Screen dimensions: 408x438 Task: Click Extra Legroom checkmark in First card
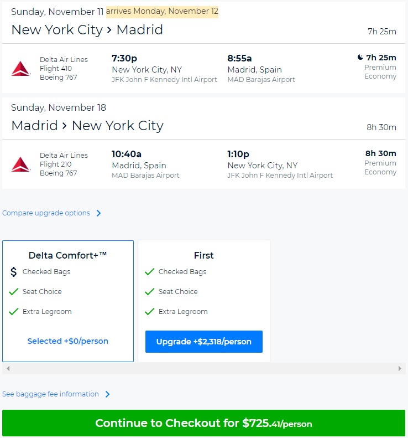click(149, 312)
